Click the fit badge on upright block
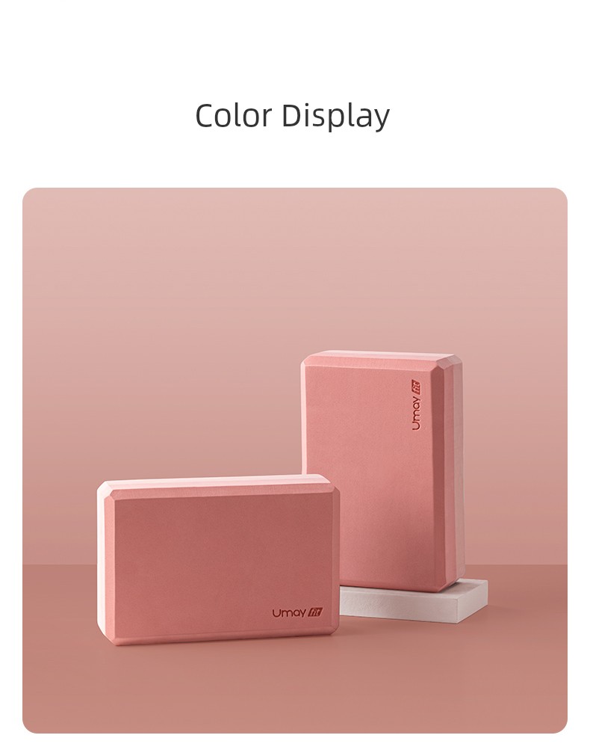This screenshot has height=744, width=590. click(416, 387)
